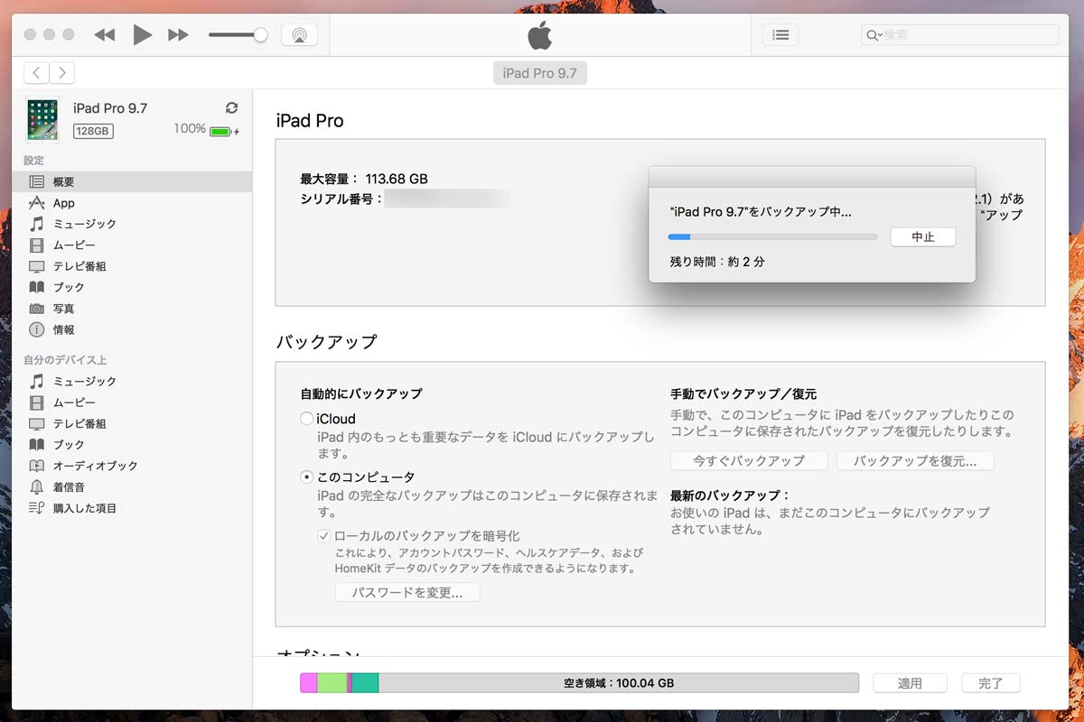Click the App store icon
Viewport: 1084px width, 722px height.
[36, 202]
